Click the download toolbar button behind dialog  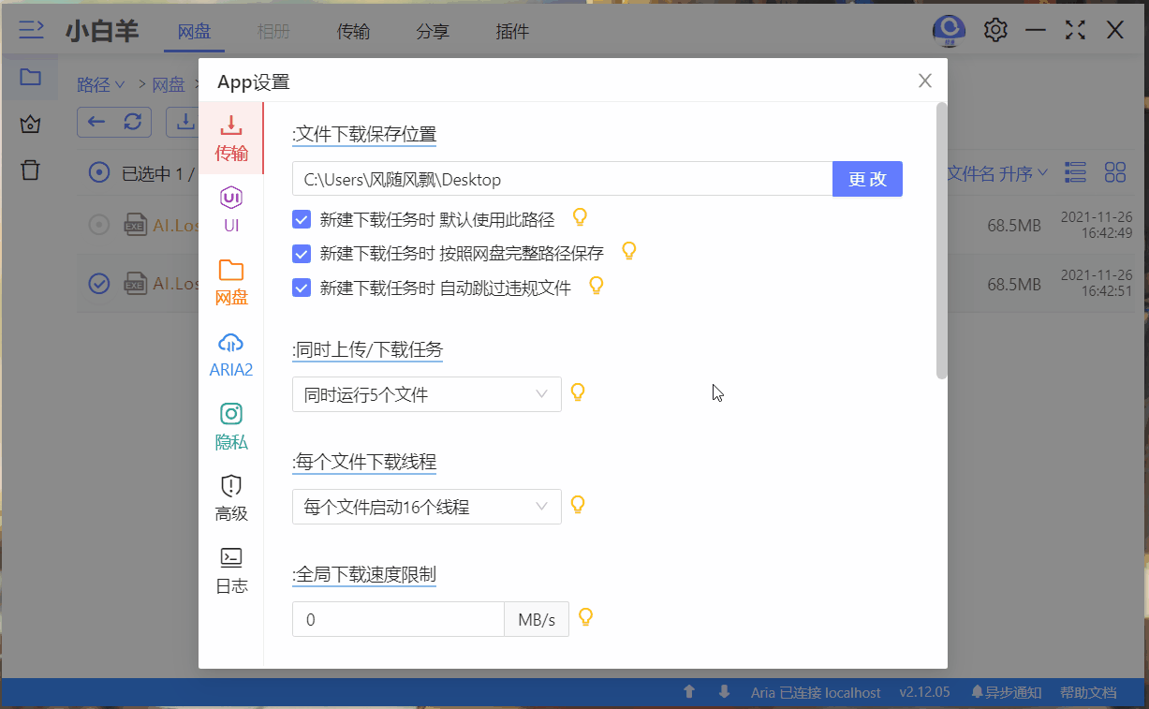tap(185, 121)
